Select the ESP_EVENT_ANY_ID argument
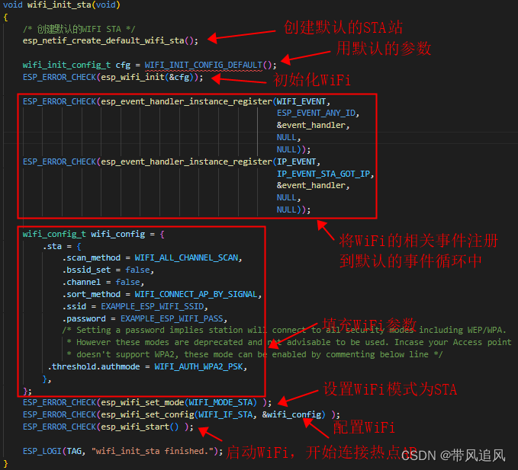The width and height of the screenshot is (518, 470). [x=316, y=114]
